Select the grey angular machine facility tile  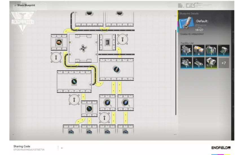click(x=186, y=63)
